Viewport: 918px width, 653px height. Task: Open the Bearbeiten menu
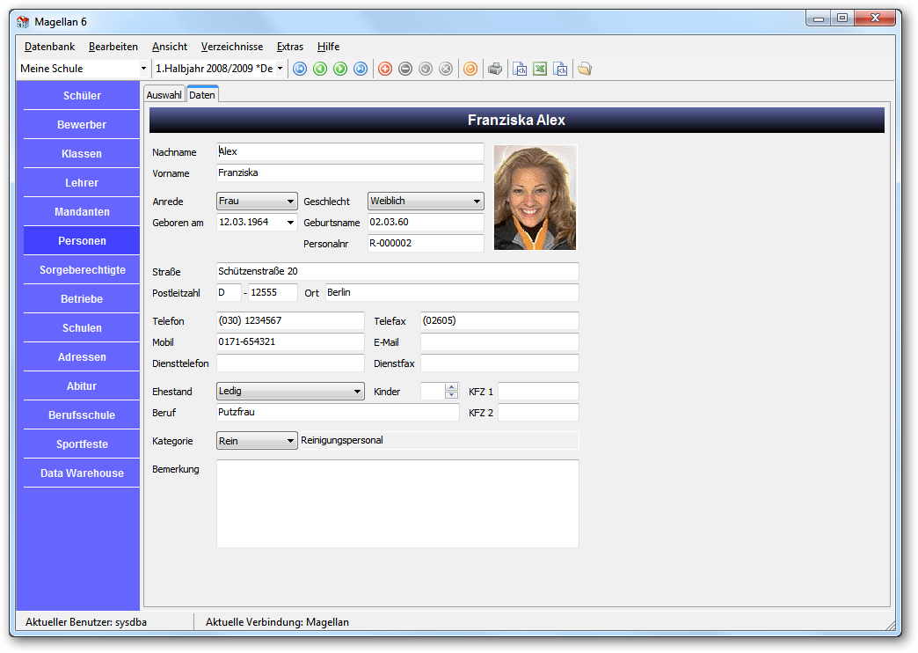click(x=113, y=47)
